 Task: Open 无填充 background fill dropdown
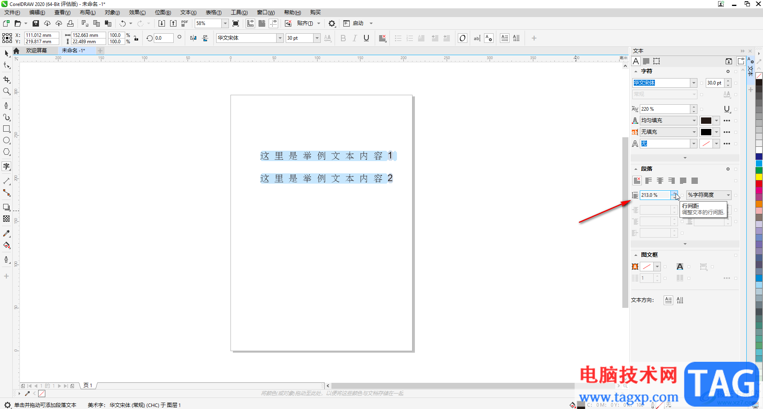pos(694,132)
